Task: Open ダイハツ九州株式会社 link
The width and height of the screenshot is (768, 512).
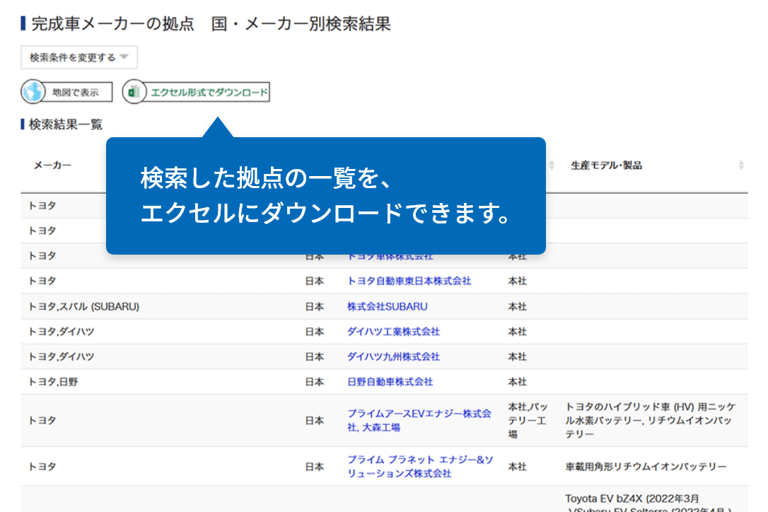Action: point(393,356)
